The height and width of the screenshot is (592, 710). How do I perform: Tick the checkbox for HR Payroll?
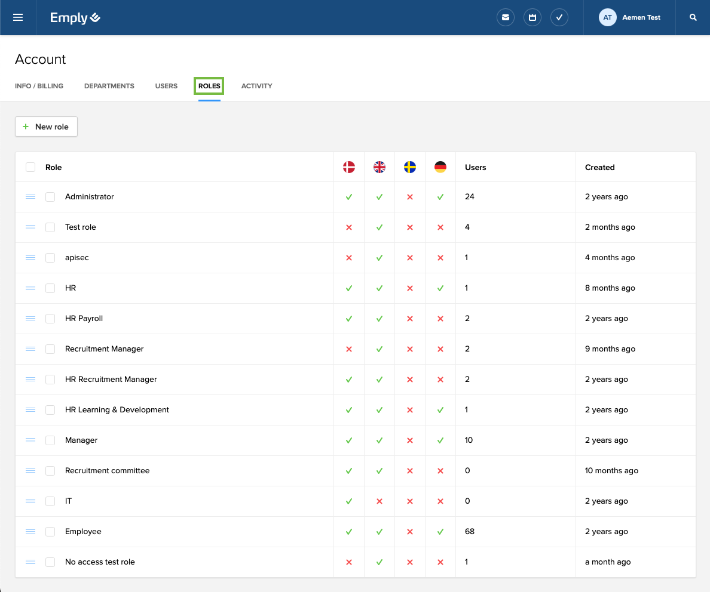pos(50,319)
